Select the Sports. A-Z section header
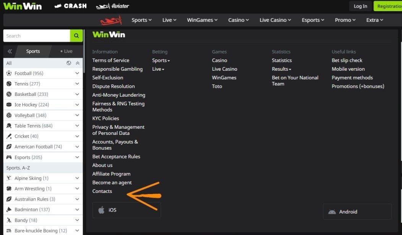Screen dimensions: 402x235 (43, 168)
